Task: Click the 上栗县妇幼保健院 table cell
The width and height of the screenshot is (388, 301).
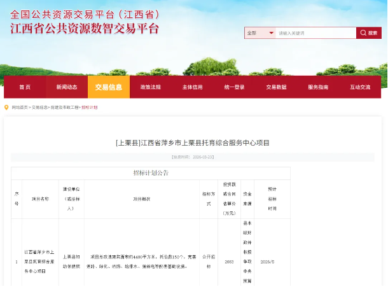Action: [71, 262]
